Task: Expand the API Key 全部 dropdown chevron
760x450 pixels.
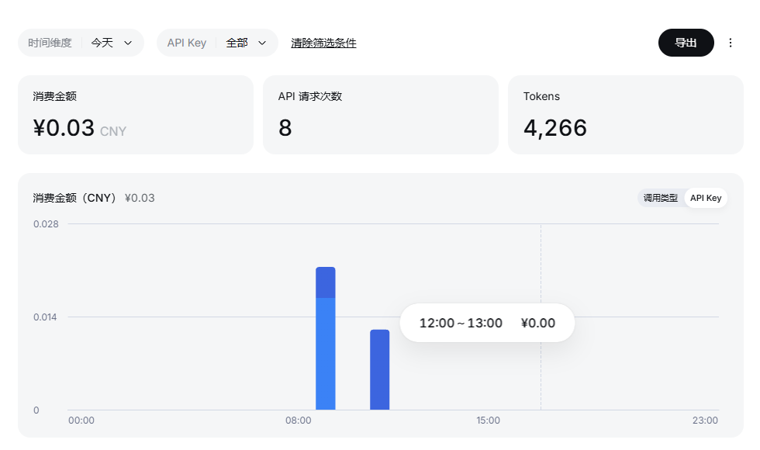Action: tap(262, 43)
